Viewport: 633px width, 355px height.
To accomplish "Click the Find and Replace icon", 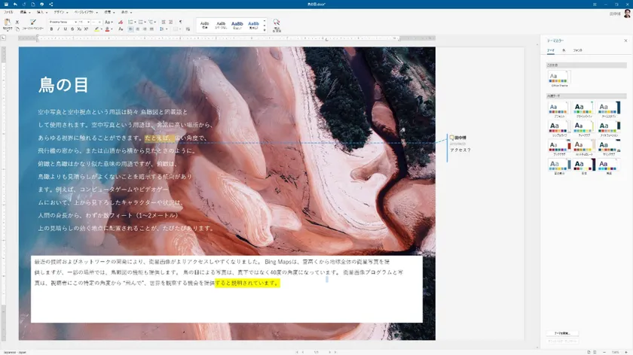I will tap(277, 23).
